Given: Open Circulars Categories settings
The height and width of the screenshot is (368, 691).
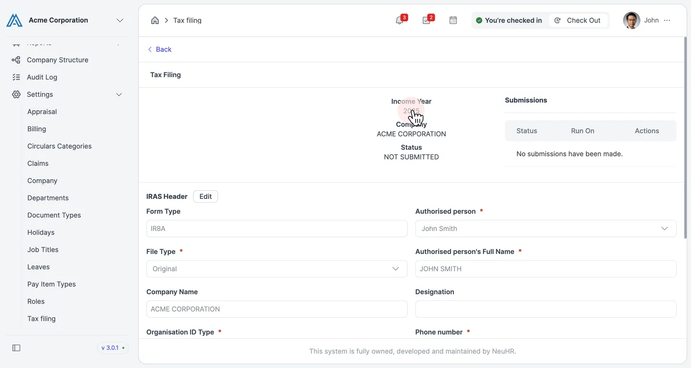Looking at the screenshot, I should click(60, 146).
